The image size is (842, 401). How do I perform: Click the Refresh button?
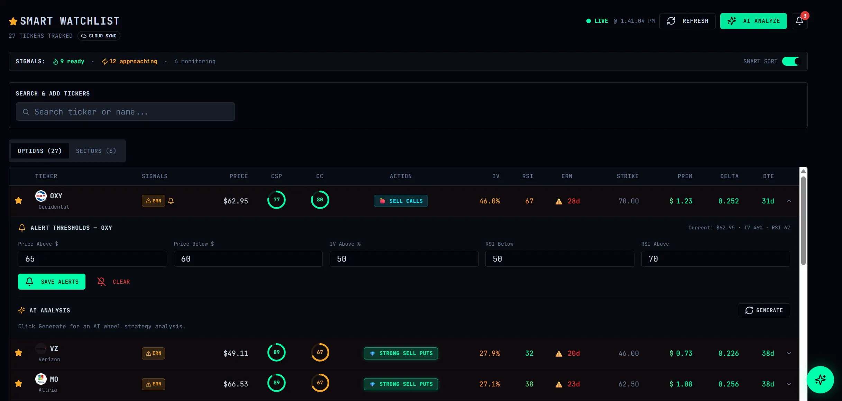[687, 21]
